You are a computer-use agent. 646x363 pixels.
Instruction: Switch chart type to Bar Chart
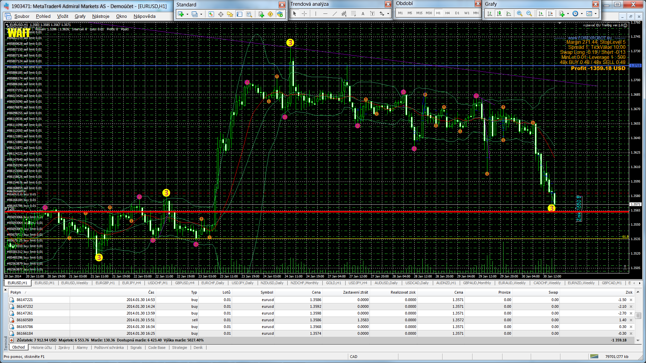490,13
